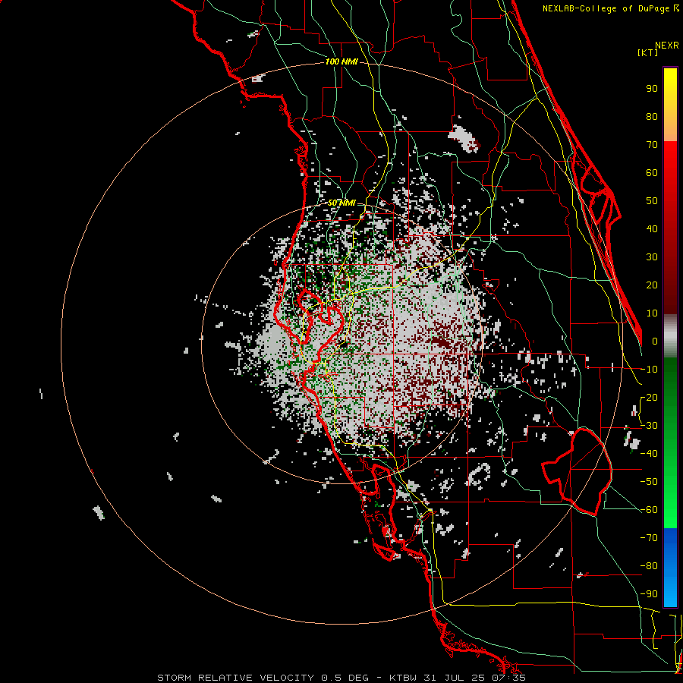Pick the green inbound segment of color bar
The image size is (683, 683).
tap(670, 442)
